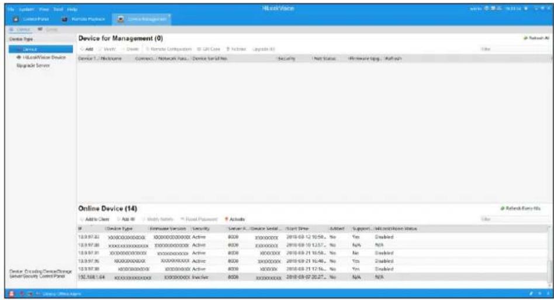Image resolution: width=554 pixels, height=300 pixels.
Task: Click the Filter field for managed devices
Action: tap(514, 49)
